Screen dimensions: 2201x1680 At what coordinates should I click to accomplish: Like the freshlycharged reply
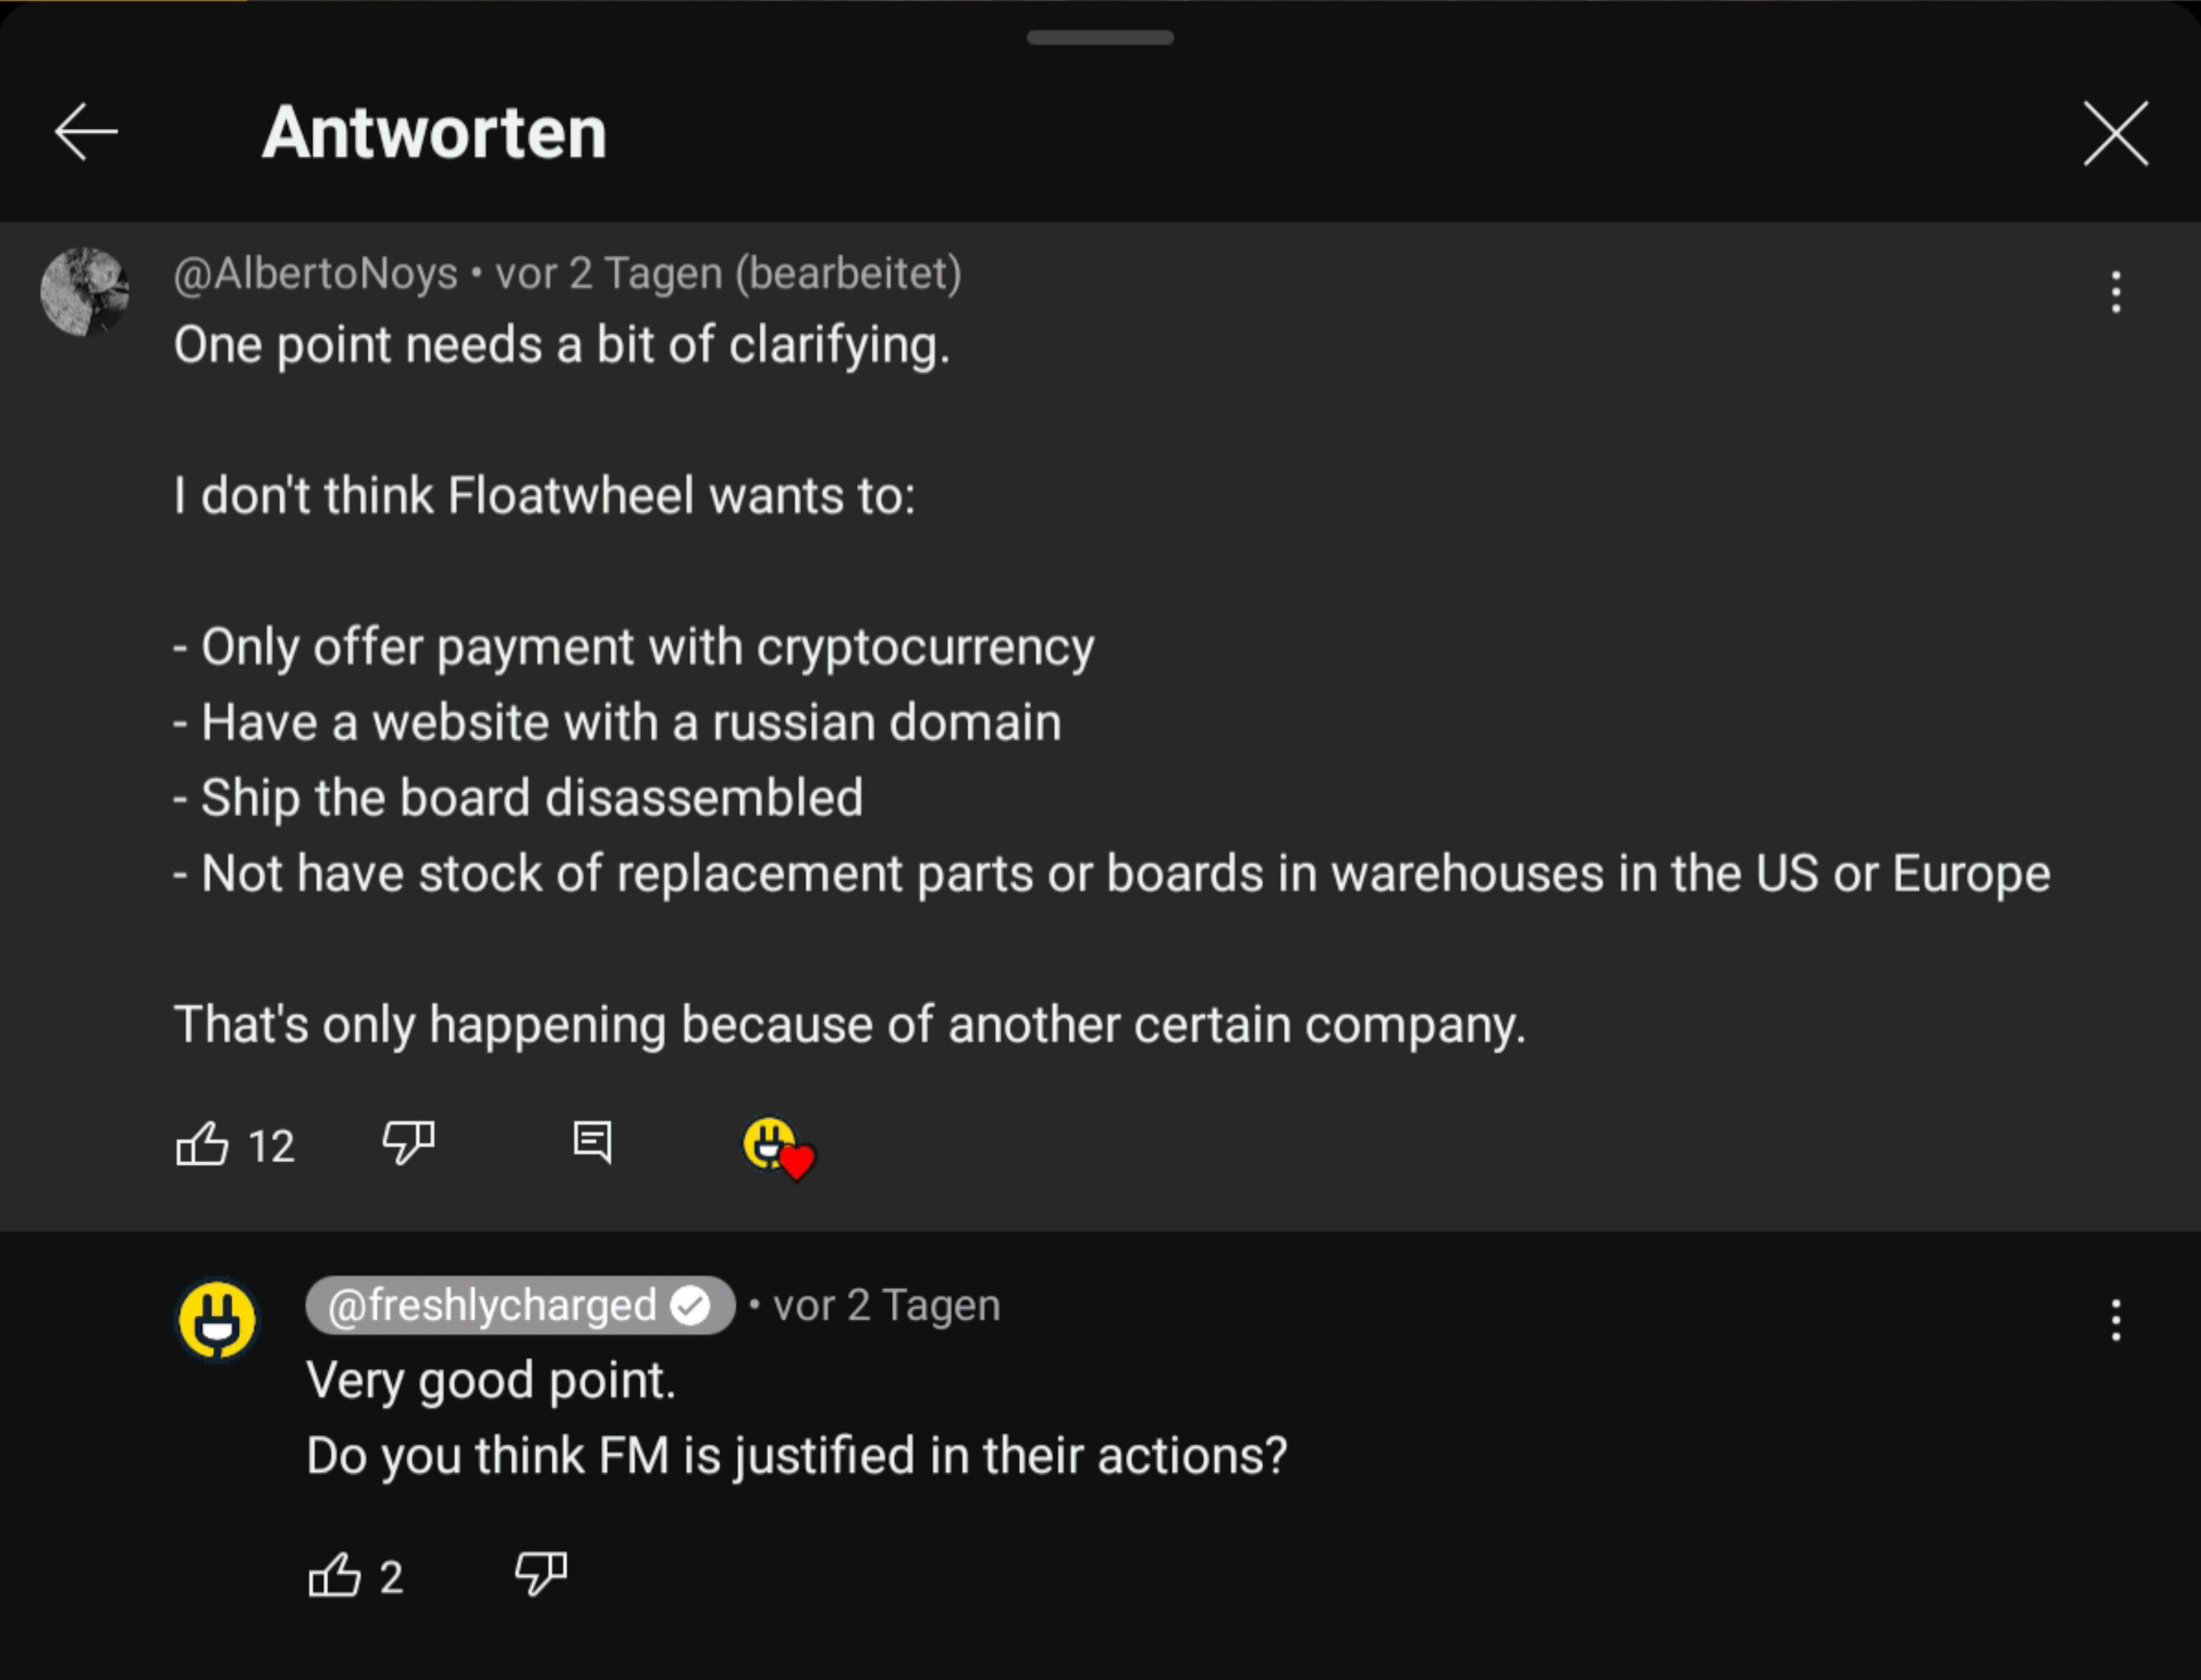334,1575
